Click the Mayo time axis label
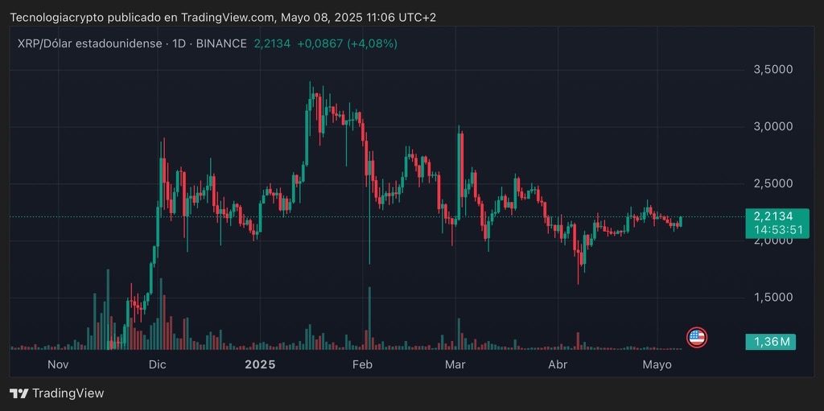824x411 pixels. pos(657,365)
